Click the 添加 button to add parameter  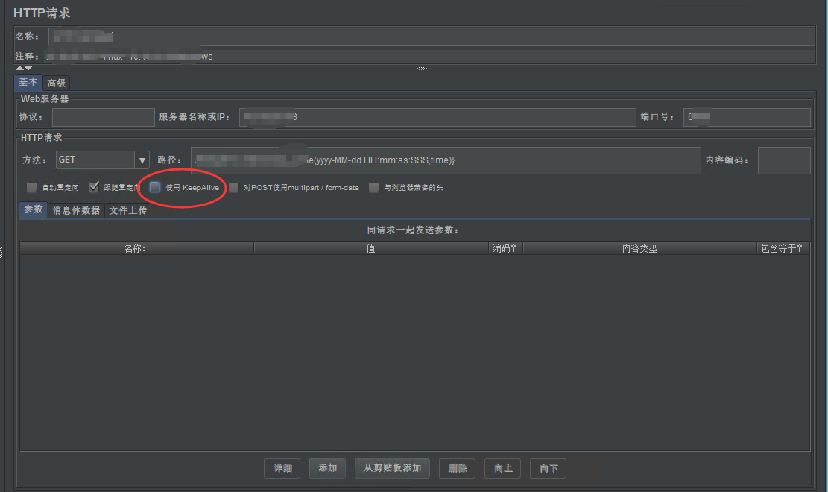[327, 468]
